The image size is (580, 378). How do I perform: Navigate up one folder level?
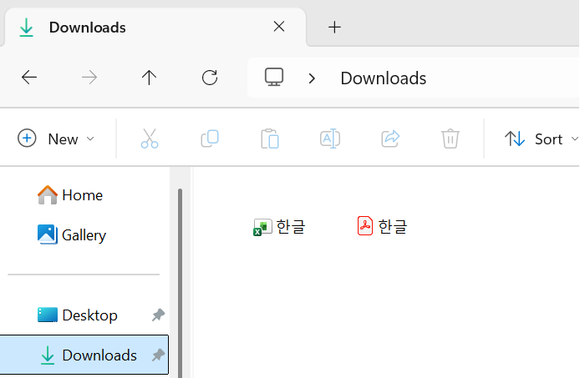[149, 78]
